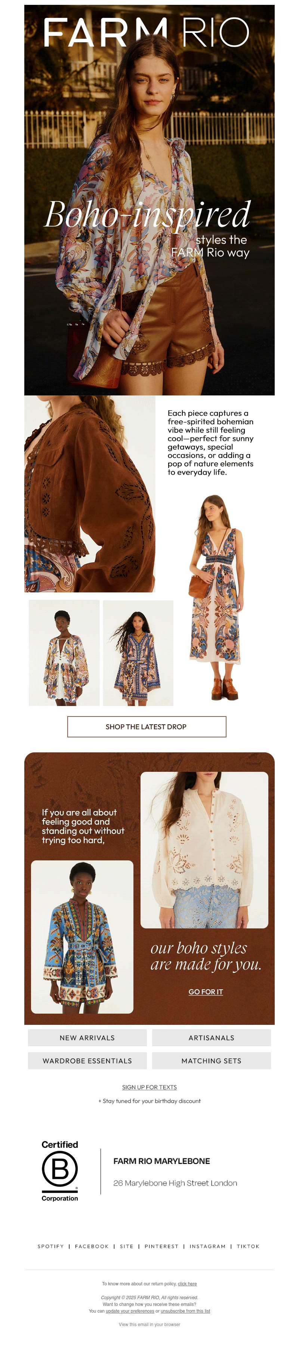Visit the SPOTIFY footer link

[50, 1246]
